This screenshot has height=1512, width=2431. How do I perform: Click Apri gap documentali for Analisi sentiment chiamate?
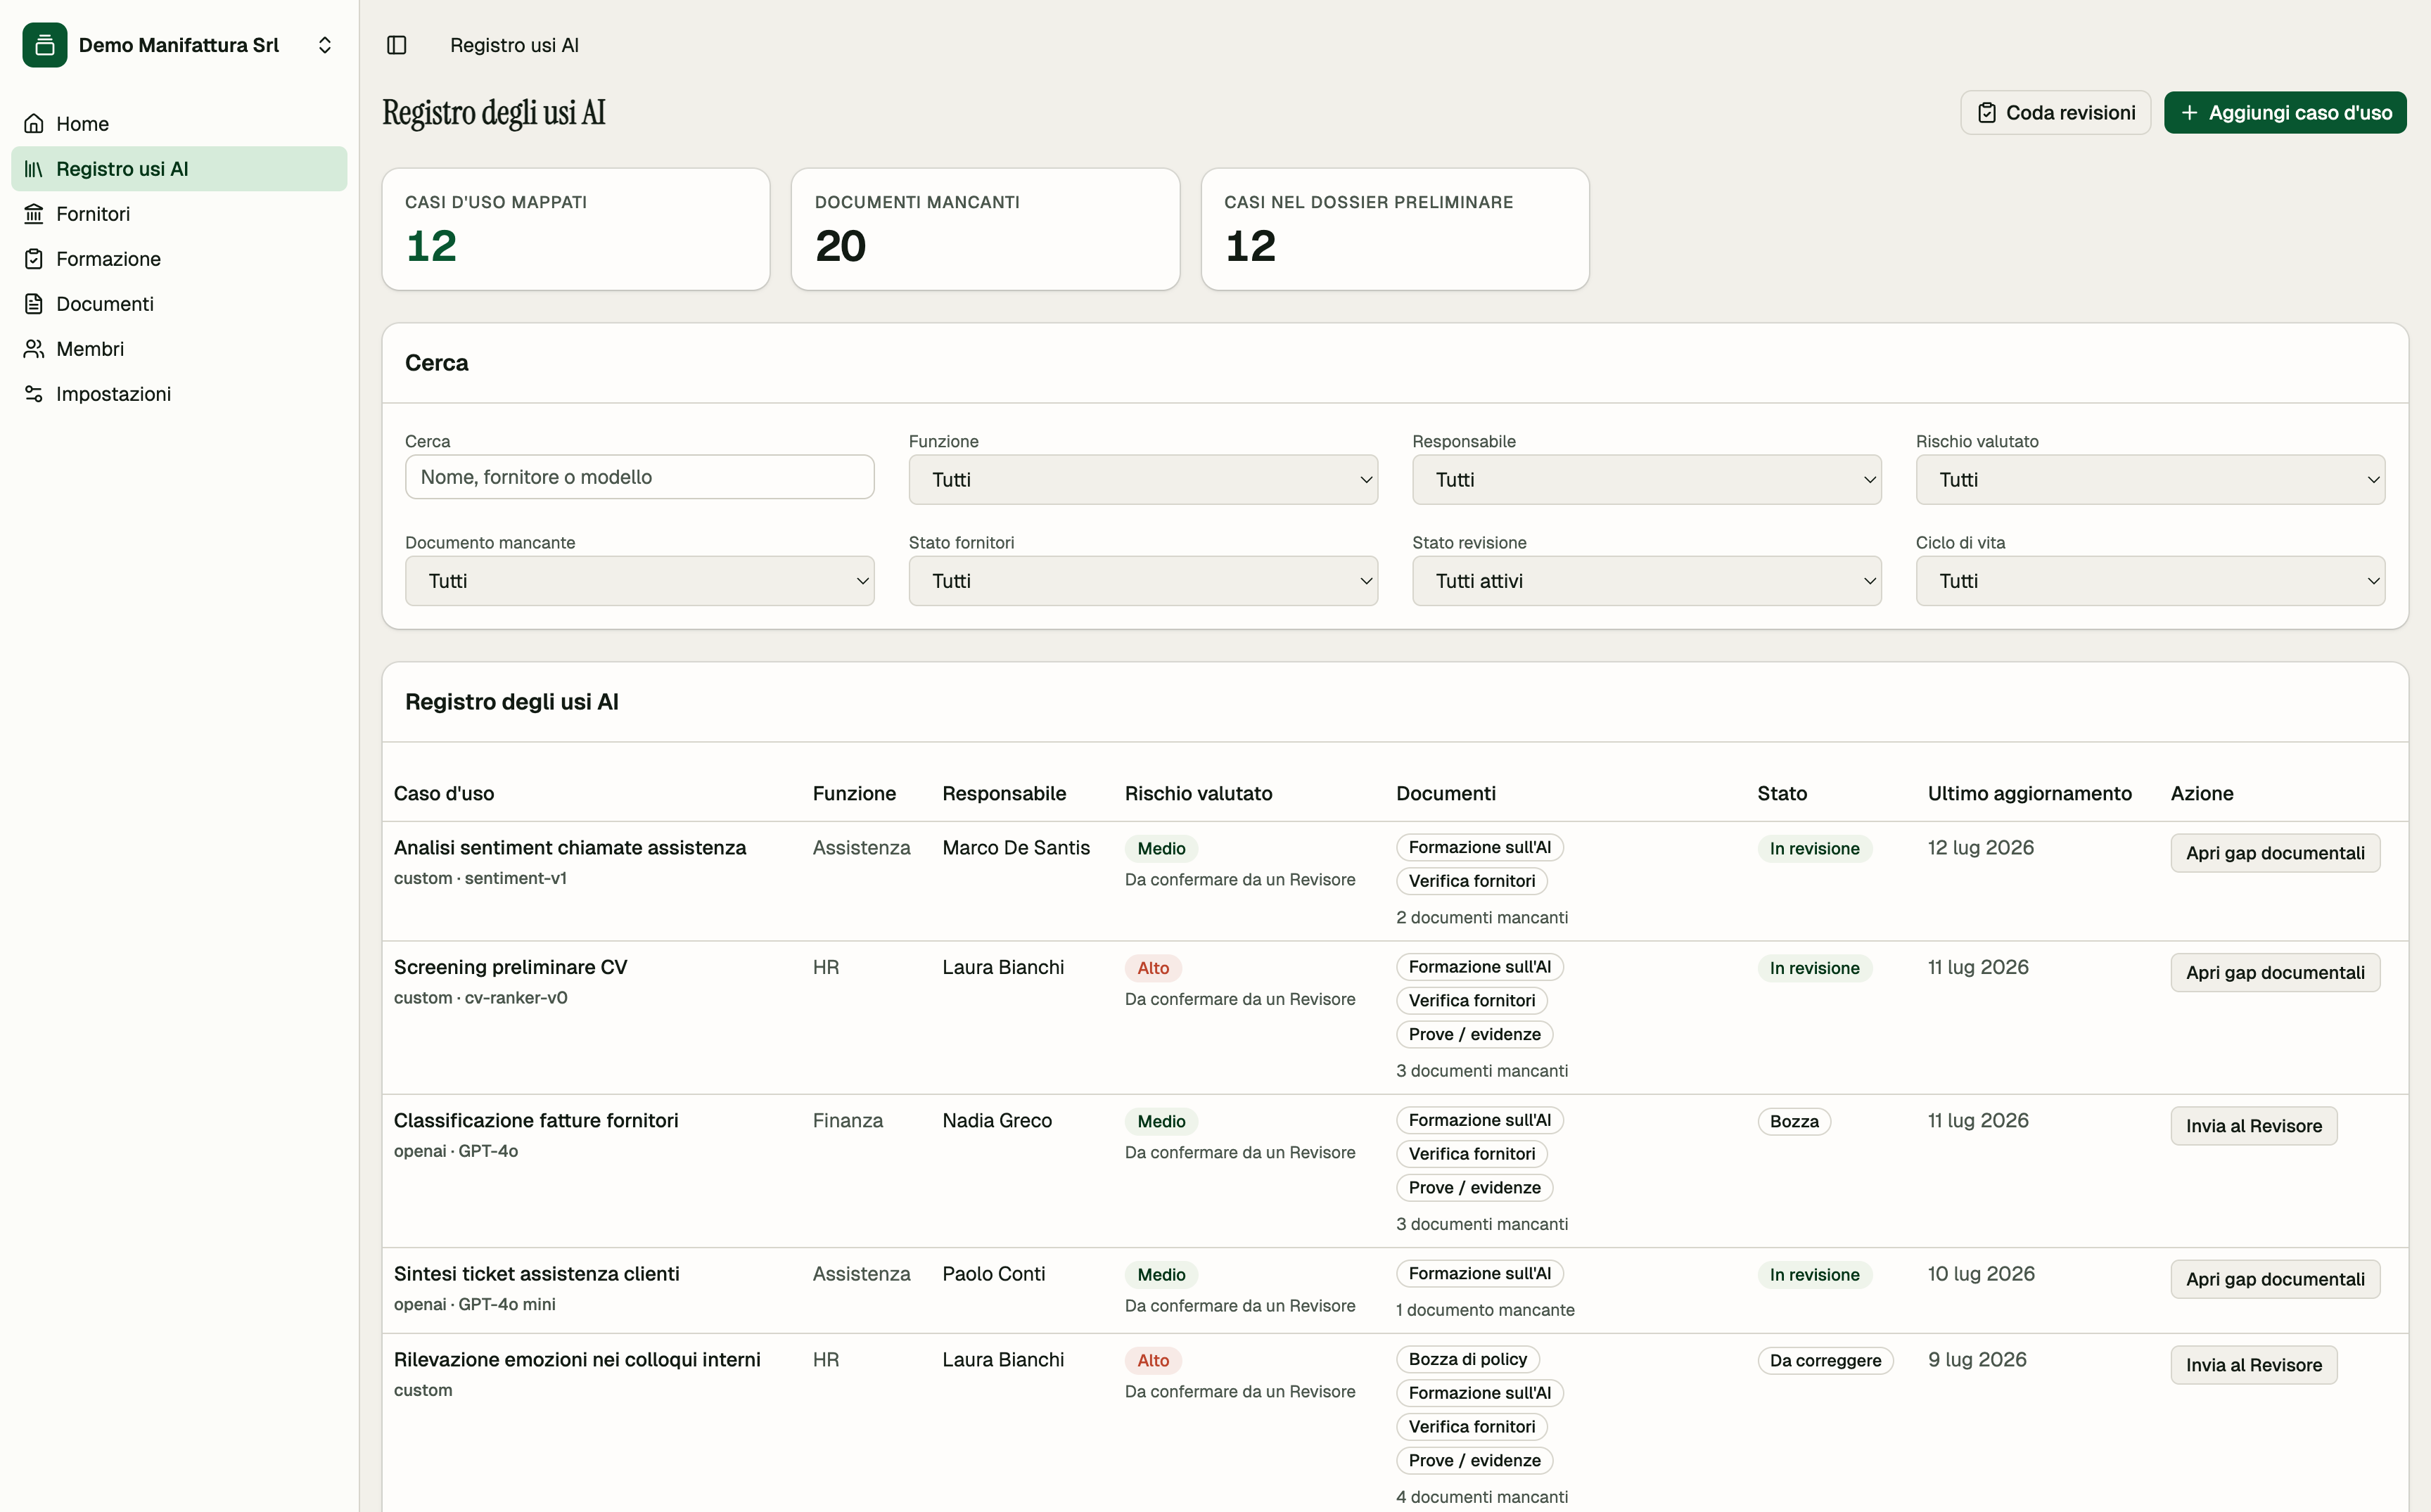pos(2275,853)
